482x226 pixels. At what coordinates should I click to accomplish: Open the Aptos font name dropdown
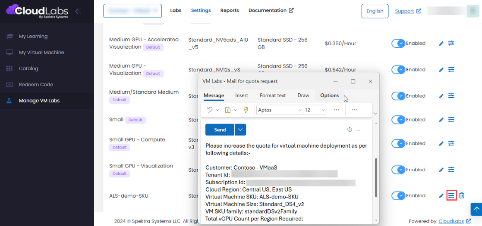pos(280,110)
